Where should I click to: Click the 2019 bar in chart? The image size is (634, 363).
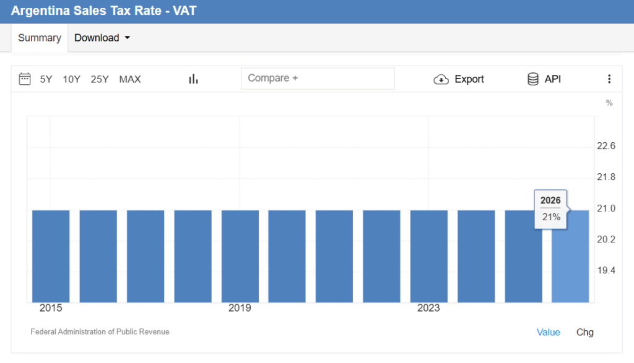click(x=240, y=256)
